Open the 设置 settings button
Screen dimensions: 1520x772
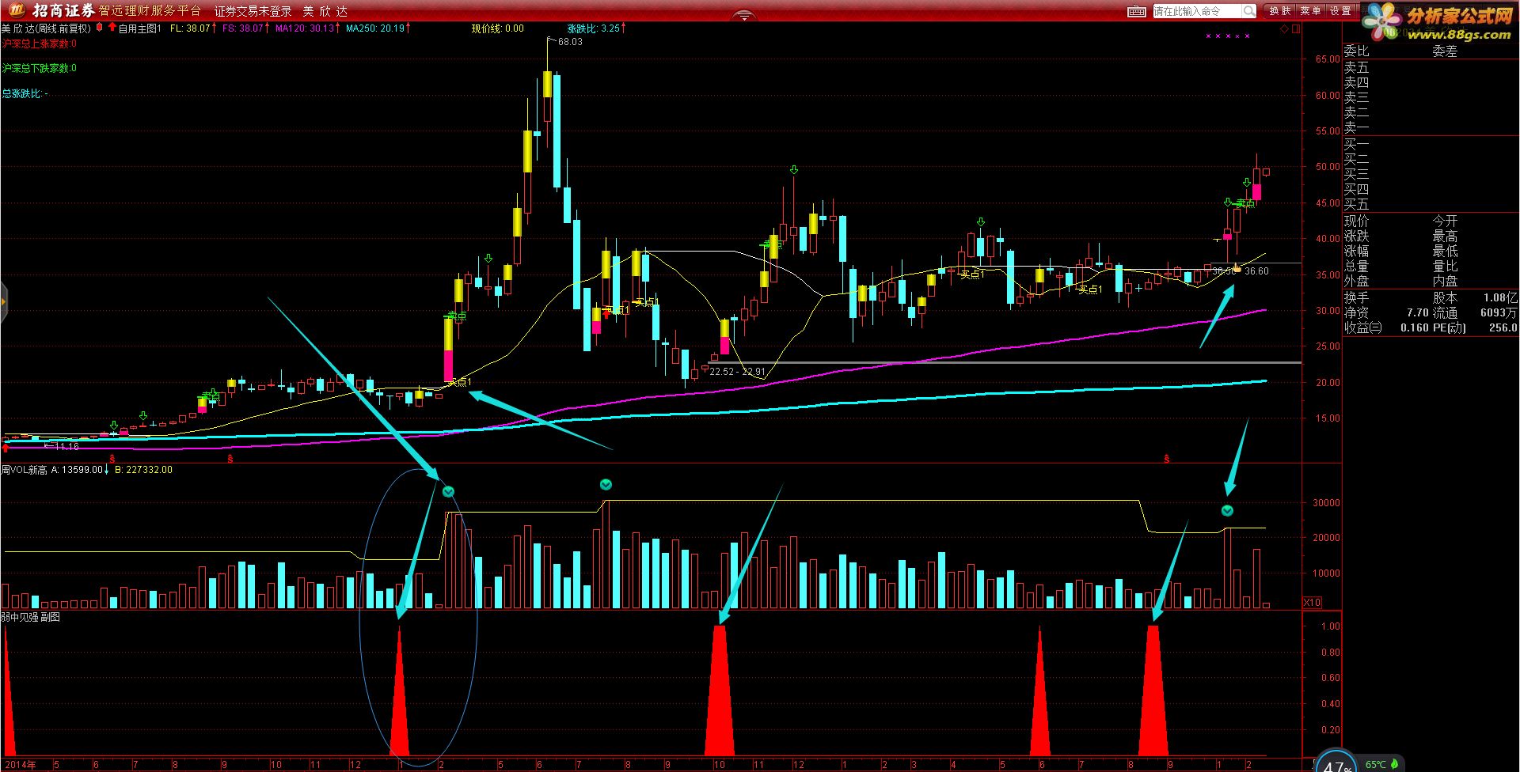pyautogui.click(x=1340, y=11)
